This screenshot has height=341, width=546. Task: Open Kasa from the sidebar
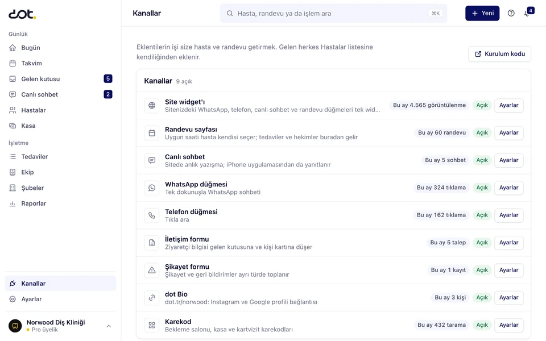tap(60, 126)
